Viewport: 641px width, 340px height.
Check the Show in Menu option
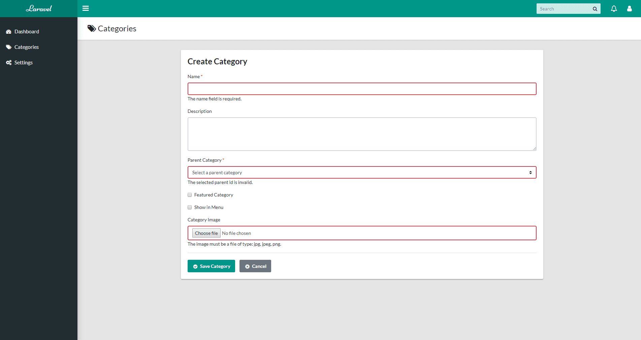pyautogui.click(x=190, y=207)
